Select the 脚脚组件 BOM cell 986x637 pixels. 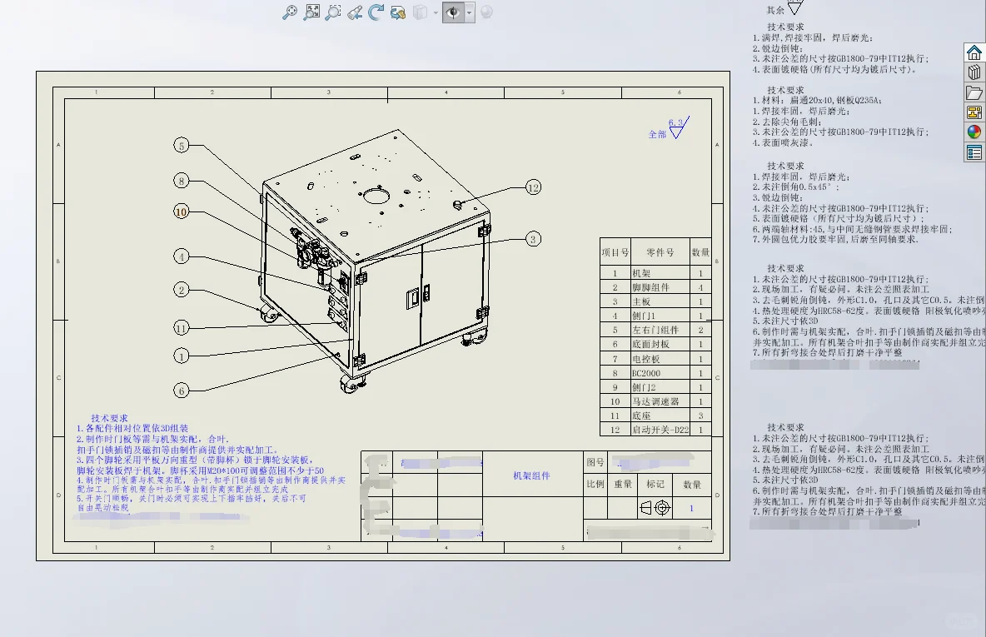(x=660, y=287)
